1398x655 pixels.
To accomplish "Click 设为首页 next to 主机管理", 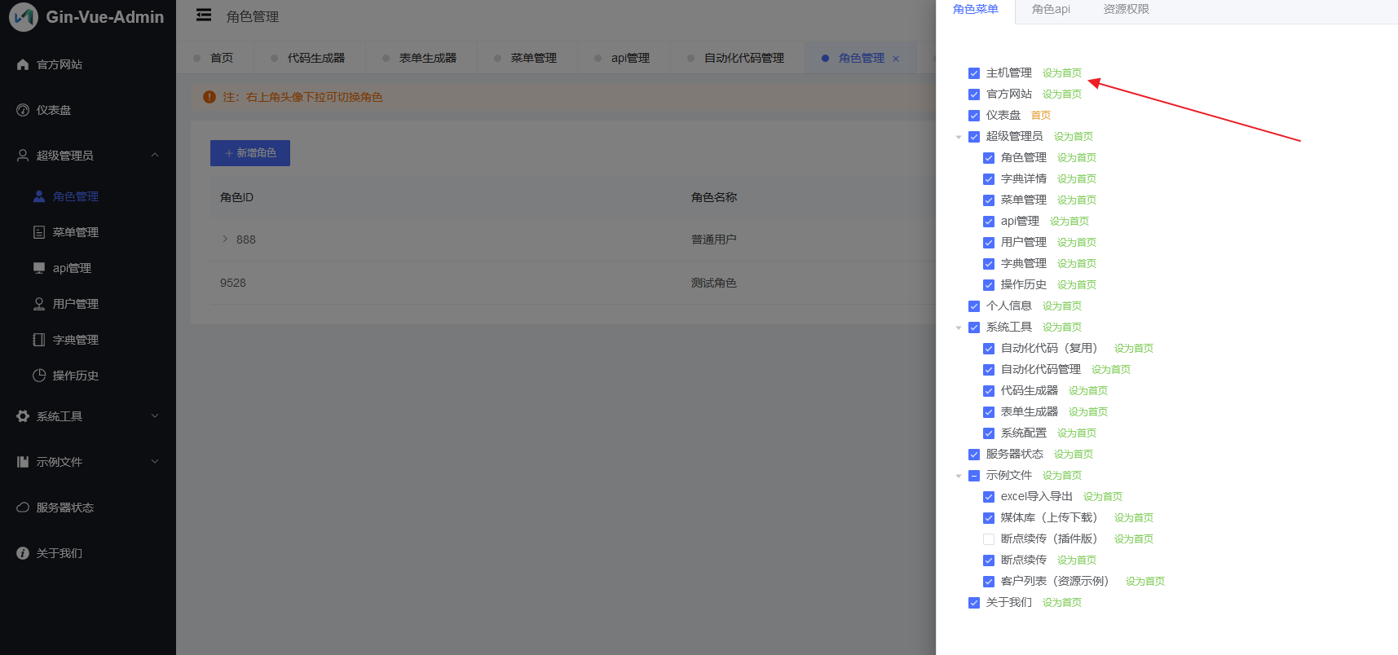I will (1062, 73).
